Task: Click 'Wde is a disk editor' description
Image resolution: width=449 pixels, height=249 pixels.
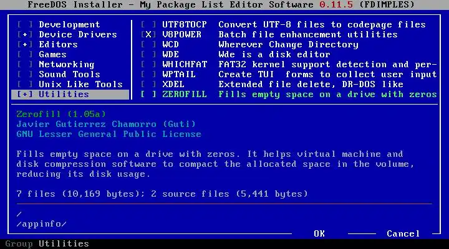Action: tap(274, 55)
